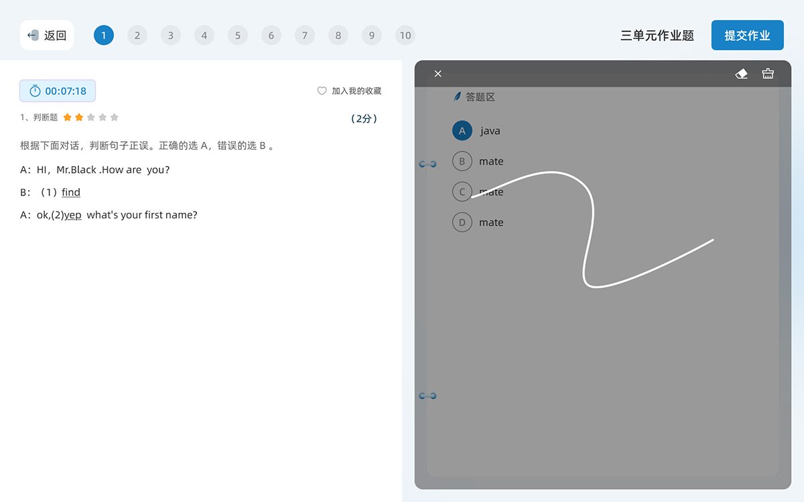Image resolution: width=804 pixels, height=502 pixels.
Task: Click the （2分） score label
Action: coord(364,118)
